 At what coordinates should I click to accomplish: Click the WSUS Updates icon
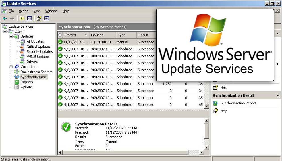click(x=22, y=57)
